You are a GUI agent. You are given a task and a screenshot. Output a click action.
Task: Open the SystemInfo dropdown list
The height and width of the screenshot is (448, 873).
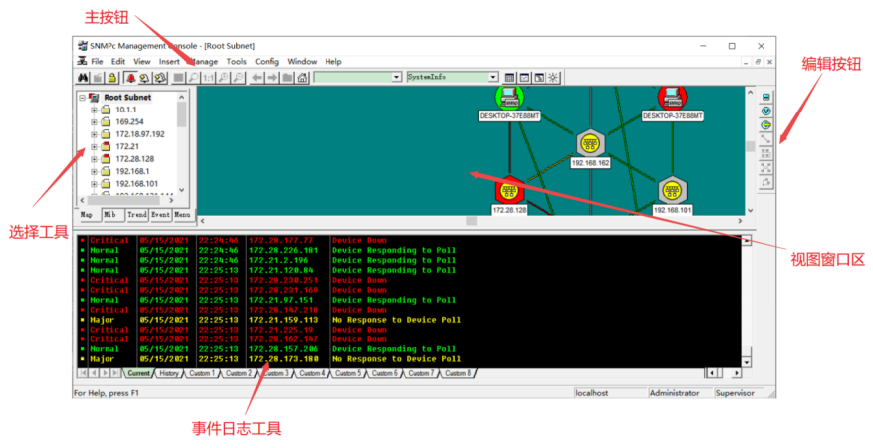coord(493,77)
